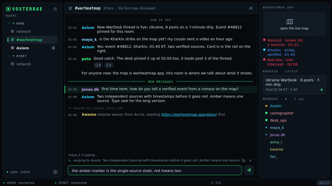Click the Red Sea UAV intercept event
Viewport: 332px width, 186px height.
[x=282, y=62]
